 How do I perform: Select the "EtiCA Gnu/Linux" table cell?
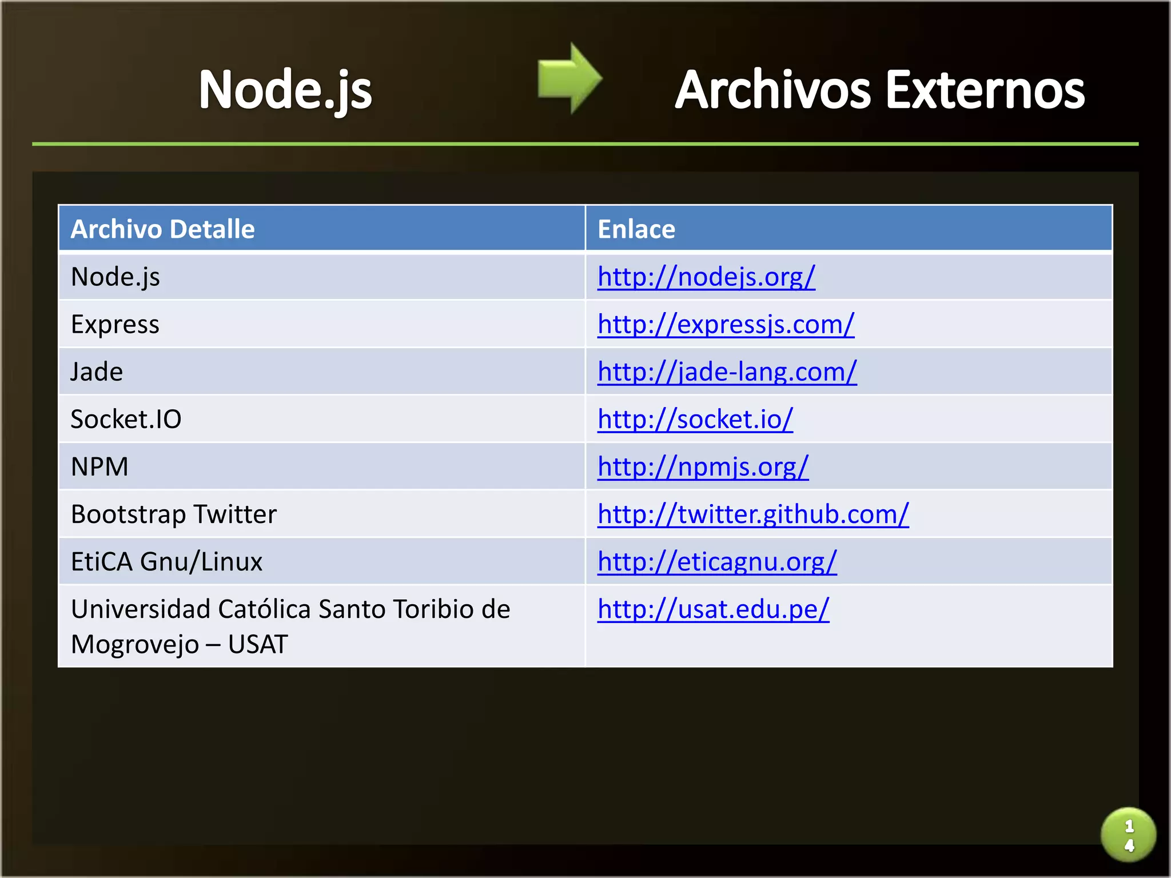(x=322, y=561)
